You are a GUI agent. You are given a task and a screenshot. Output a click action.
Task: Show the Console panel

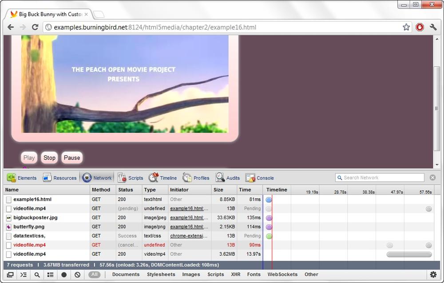click(x=260, y=178)
